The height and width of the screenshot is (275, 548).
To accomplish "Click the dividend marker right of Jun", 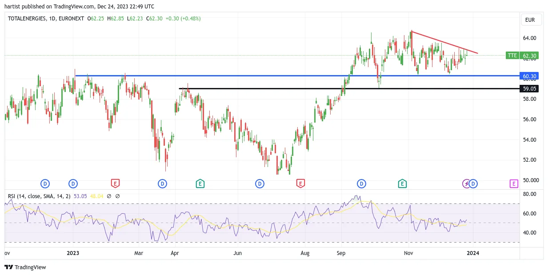I will click(x=260, y=183).
